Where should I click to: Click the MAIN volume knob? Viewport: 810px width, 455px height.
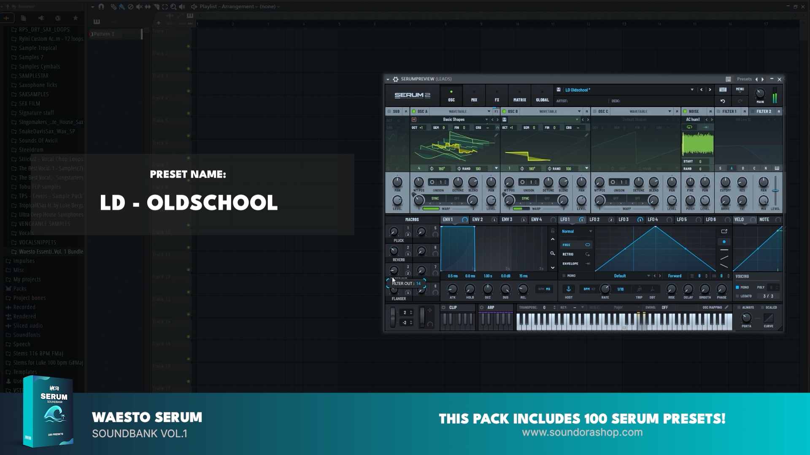[760, 93]
